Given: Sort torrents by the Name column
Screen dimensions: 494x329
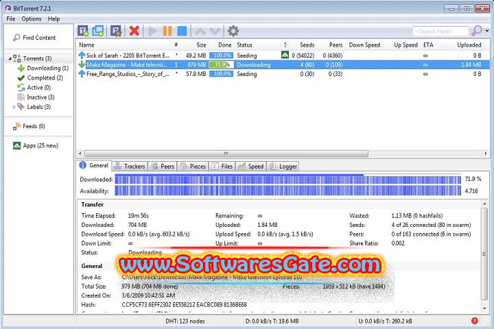Looking at the screenshot, I should 86,45.
